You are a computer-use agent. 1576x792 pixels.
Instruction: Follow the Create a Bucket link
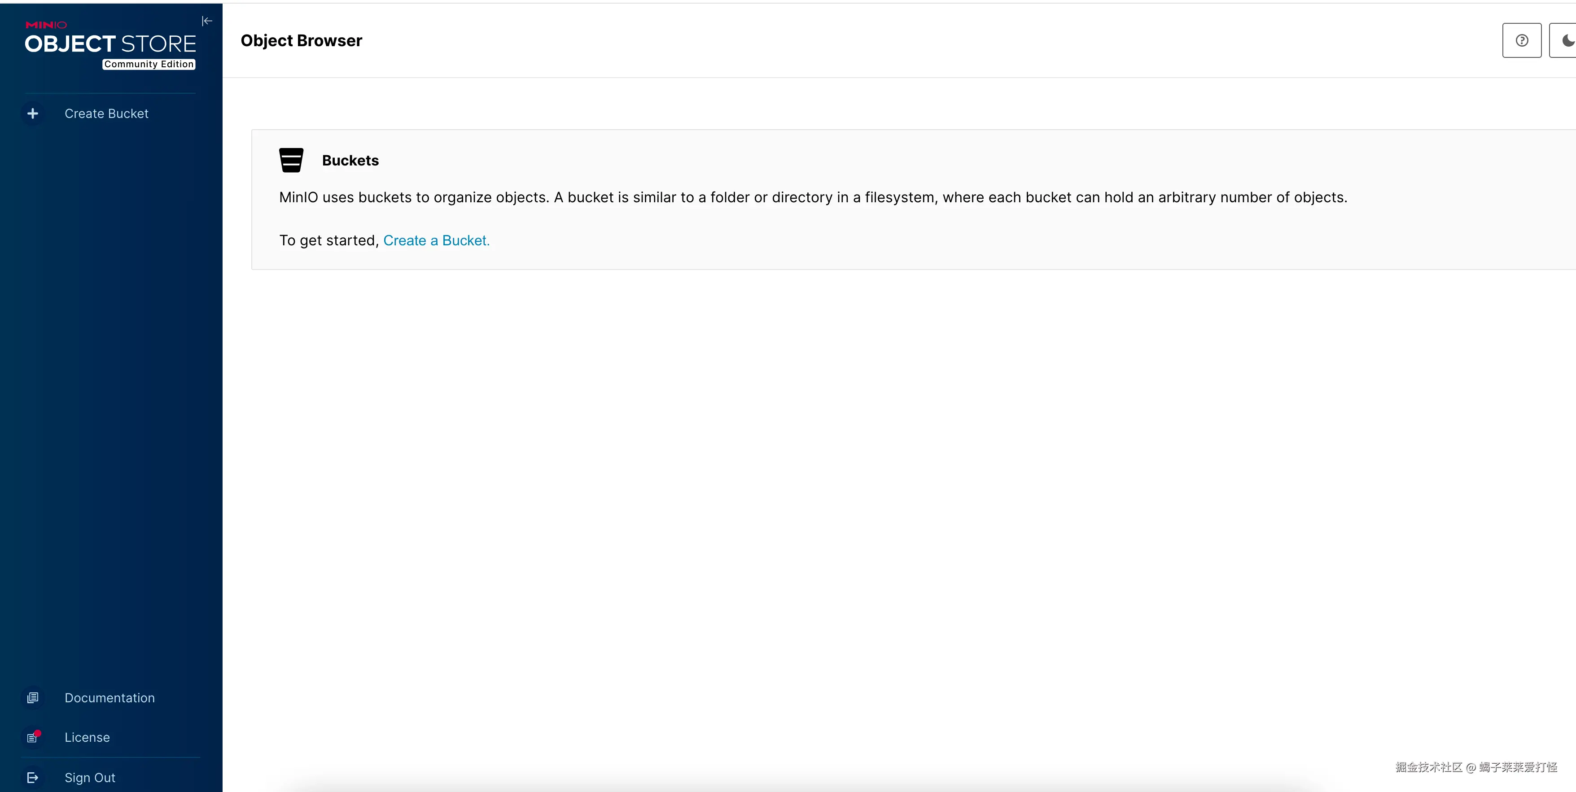point(436,240)
